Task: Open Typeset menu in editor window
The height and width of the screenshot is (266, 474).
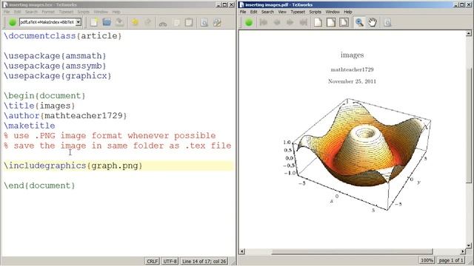Action: 66,12
